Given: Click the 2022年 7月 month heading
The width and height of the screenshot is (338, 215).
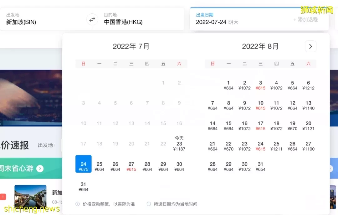Looking at the screenshot, I should 131,46.
